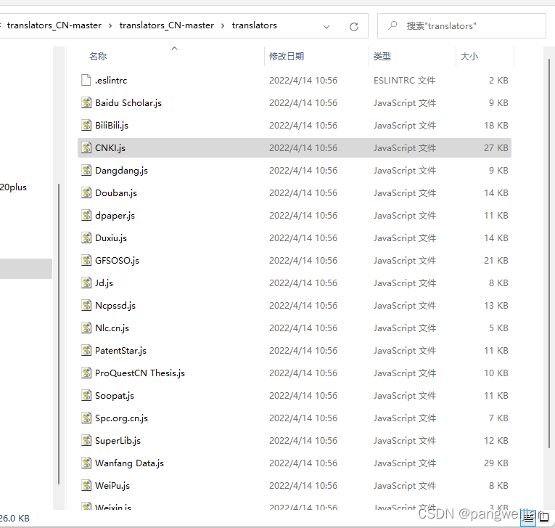
Task: Click the Douban.js file icon
Action: pyautogui.click(x=86, y=192)
